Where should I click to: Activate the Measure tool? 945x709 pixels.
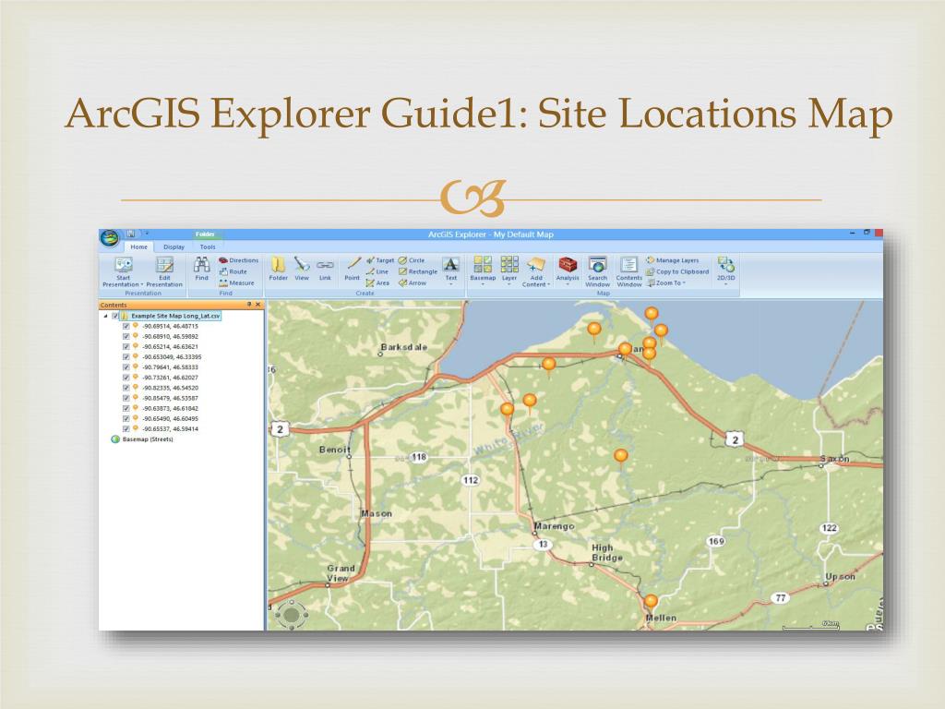pos(237,282)
